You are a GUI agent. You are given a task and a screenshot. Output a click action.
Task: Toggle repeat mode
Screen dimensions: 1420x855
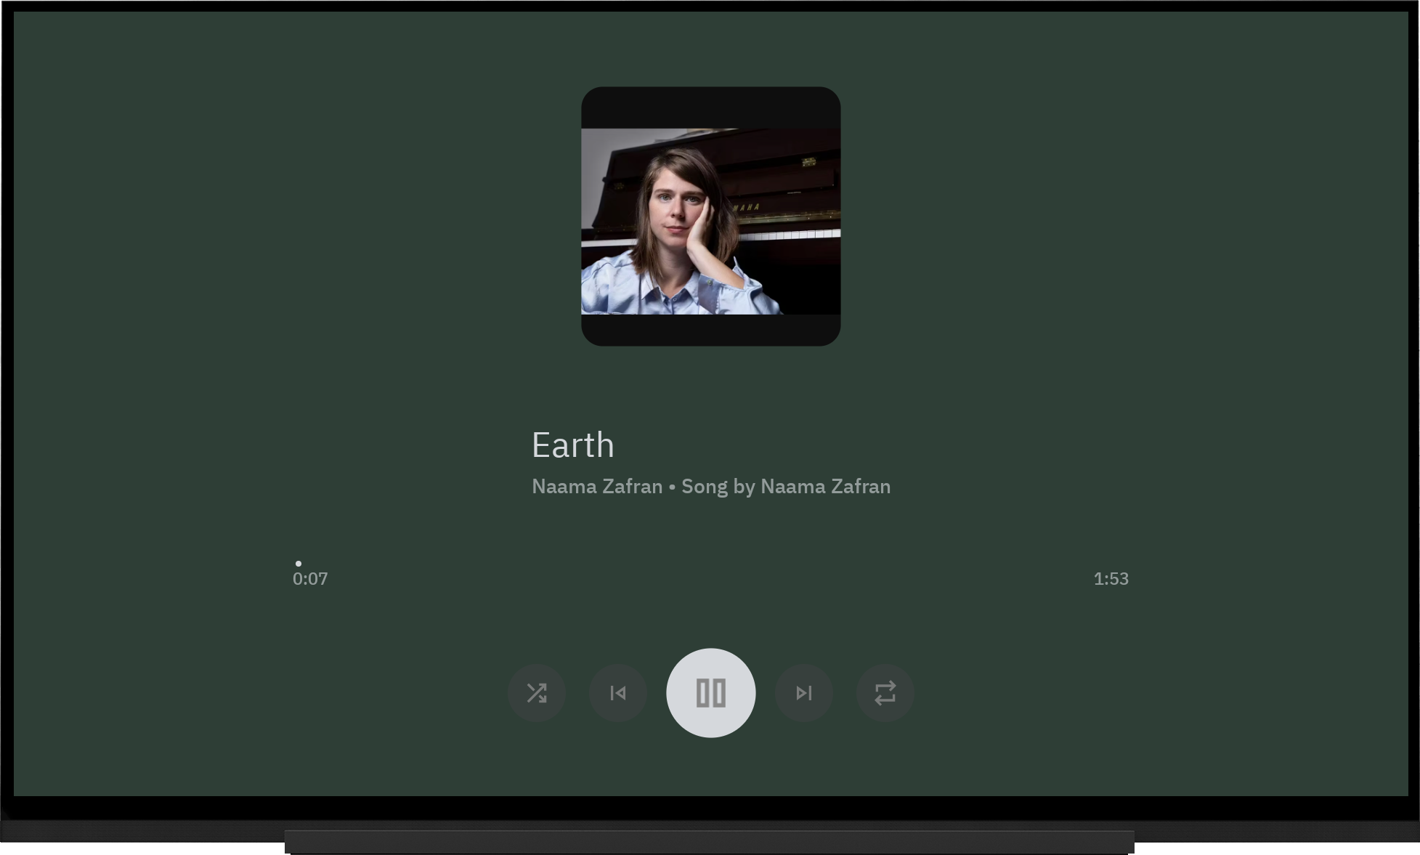coord(885,693)
